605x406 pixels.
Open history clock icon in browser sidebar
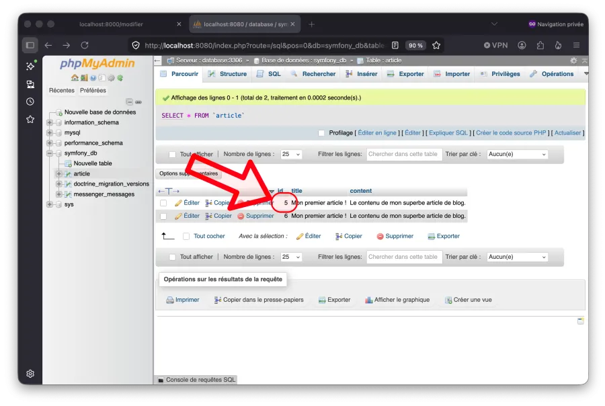pos(30,101)
